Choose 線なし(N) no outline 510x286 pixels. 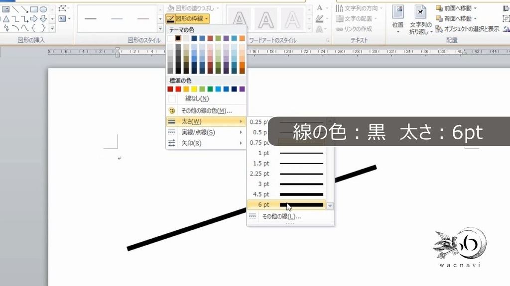click(x=206, y=98)
